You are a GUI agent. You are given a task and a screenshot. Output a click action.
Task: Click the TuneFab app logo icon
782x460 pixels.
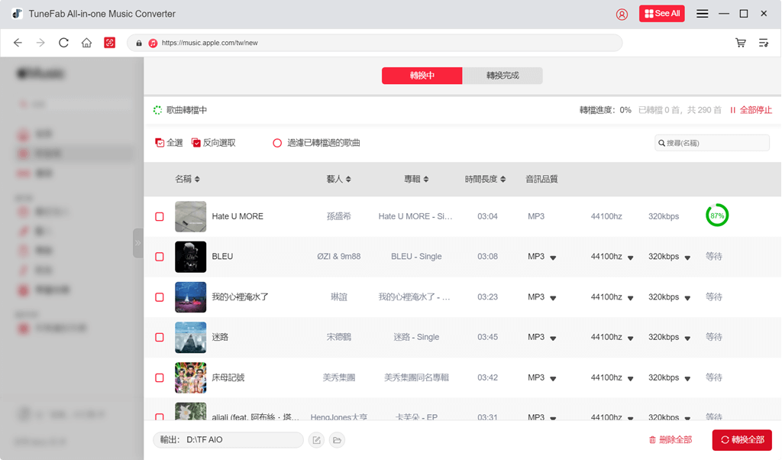17,14
